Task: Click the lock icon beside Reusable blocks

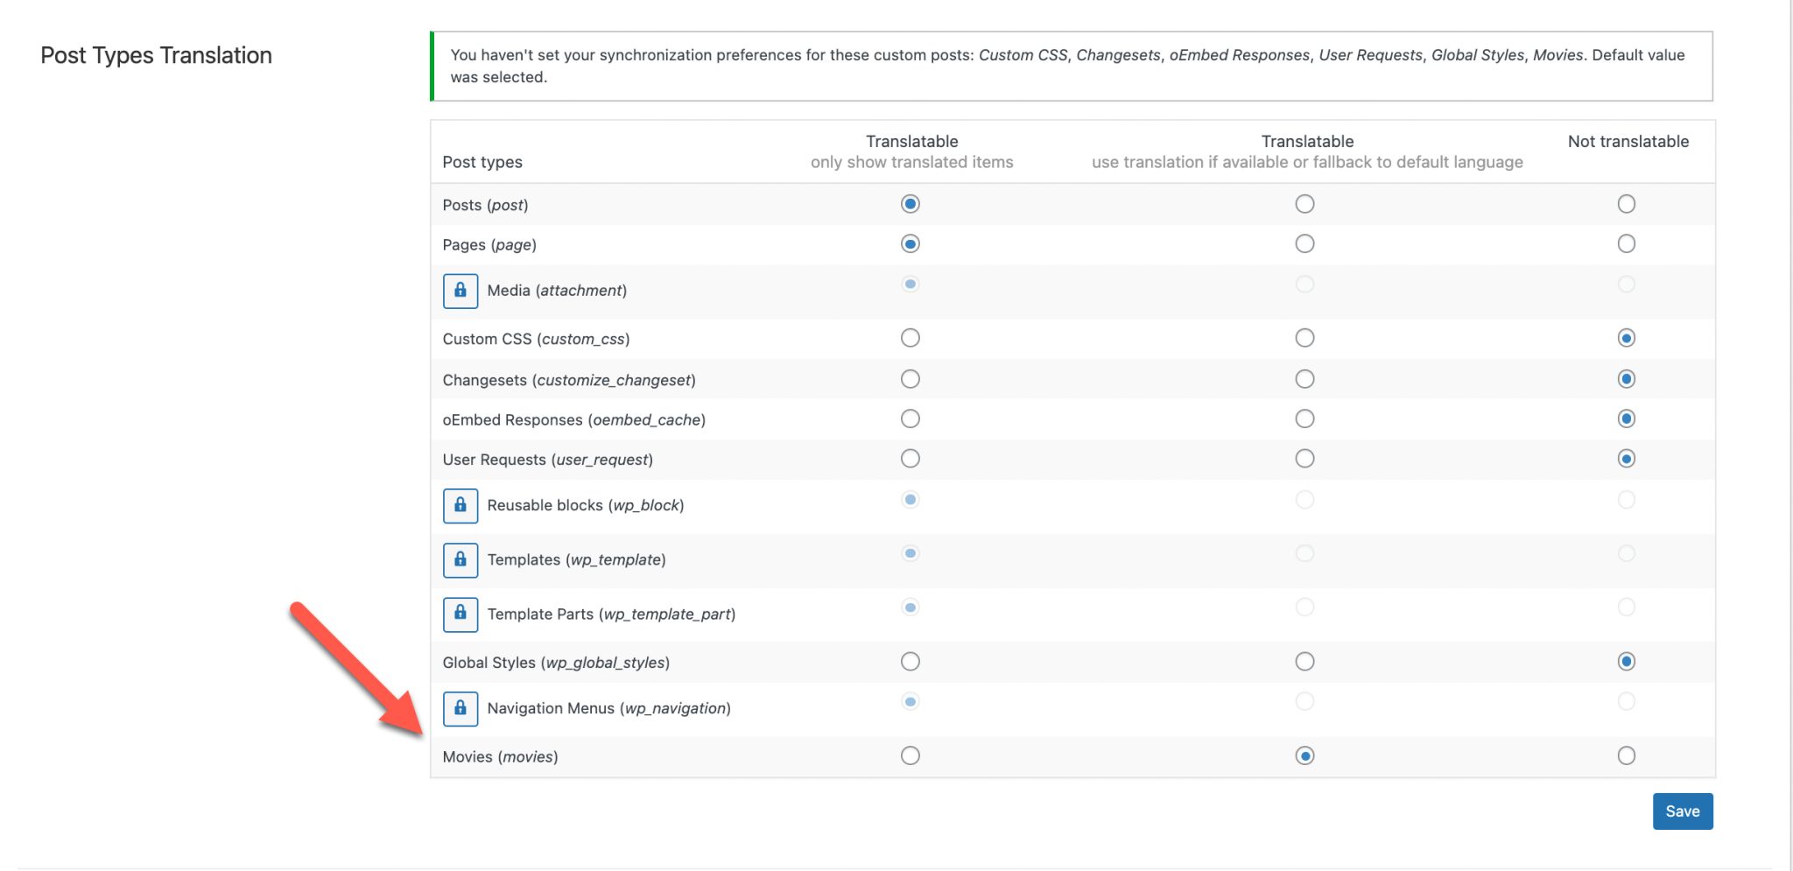Action: 460,506
